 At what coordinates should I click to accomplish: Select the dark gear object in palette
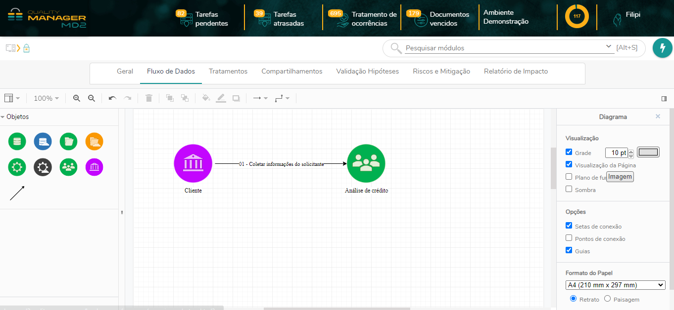point(43,167)
